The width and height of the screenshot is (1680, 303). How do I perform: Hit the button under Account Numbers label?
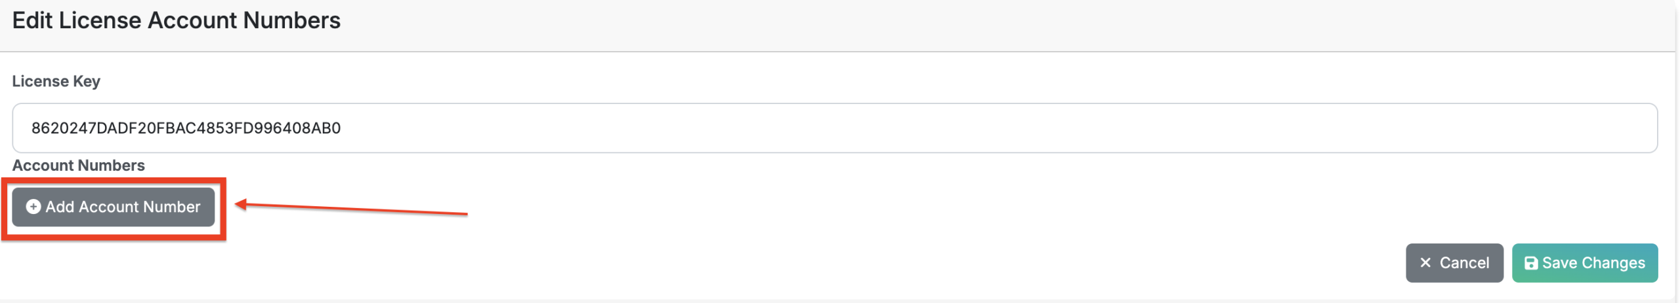coord(113,207)
